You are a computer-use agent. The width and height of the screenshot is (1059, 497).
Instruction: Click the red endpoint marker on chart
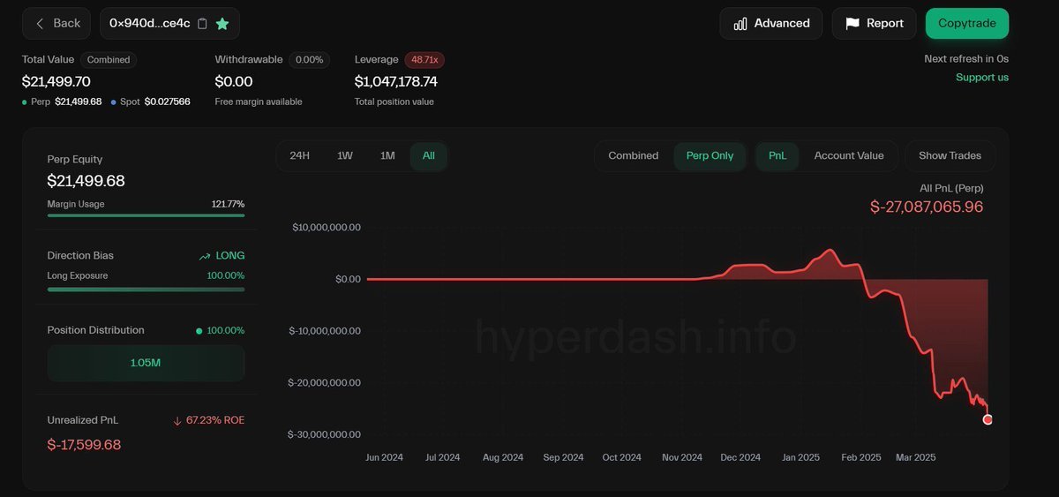988,419
